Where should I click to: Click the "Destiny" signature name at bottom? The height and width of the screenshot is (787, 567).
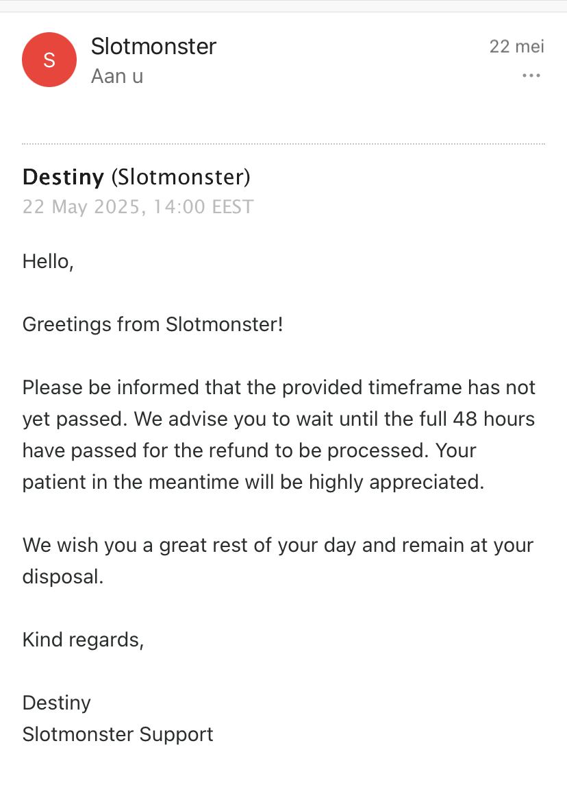57,703
